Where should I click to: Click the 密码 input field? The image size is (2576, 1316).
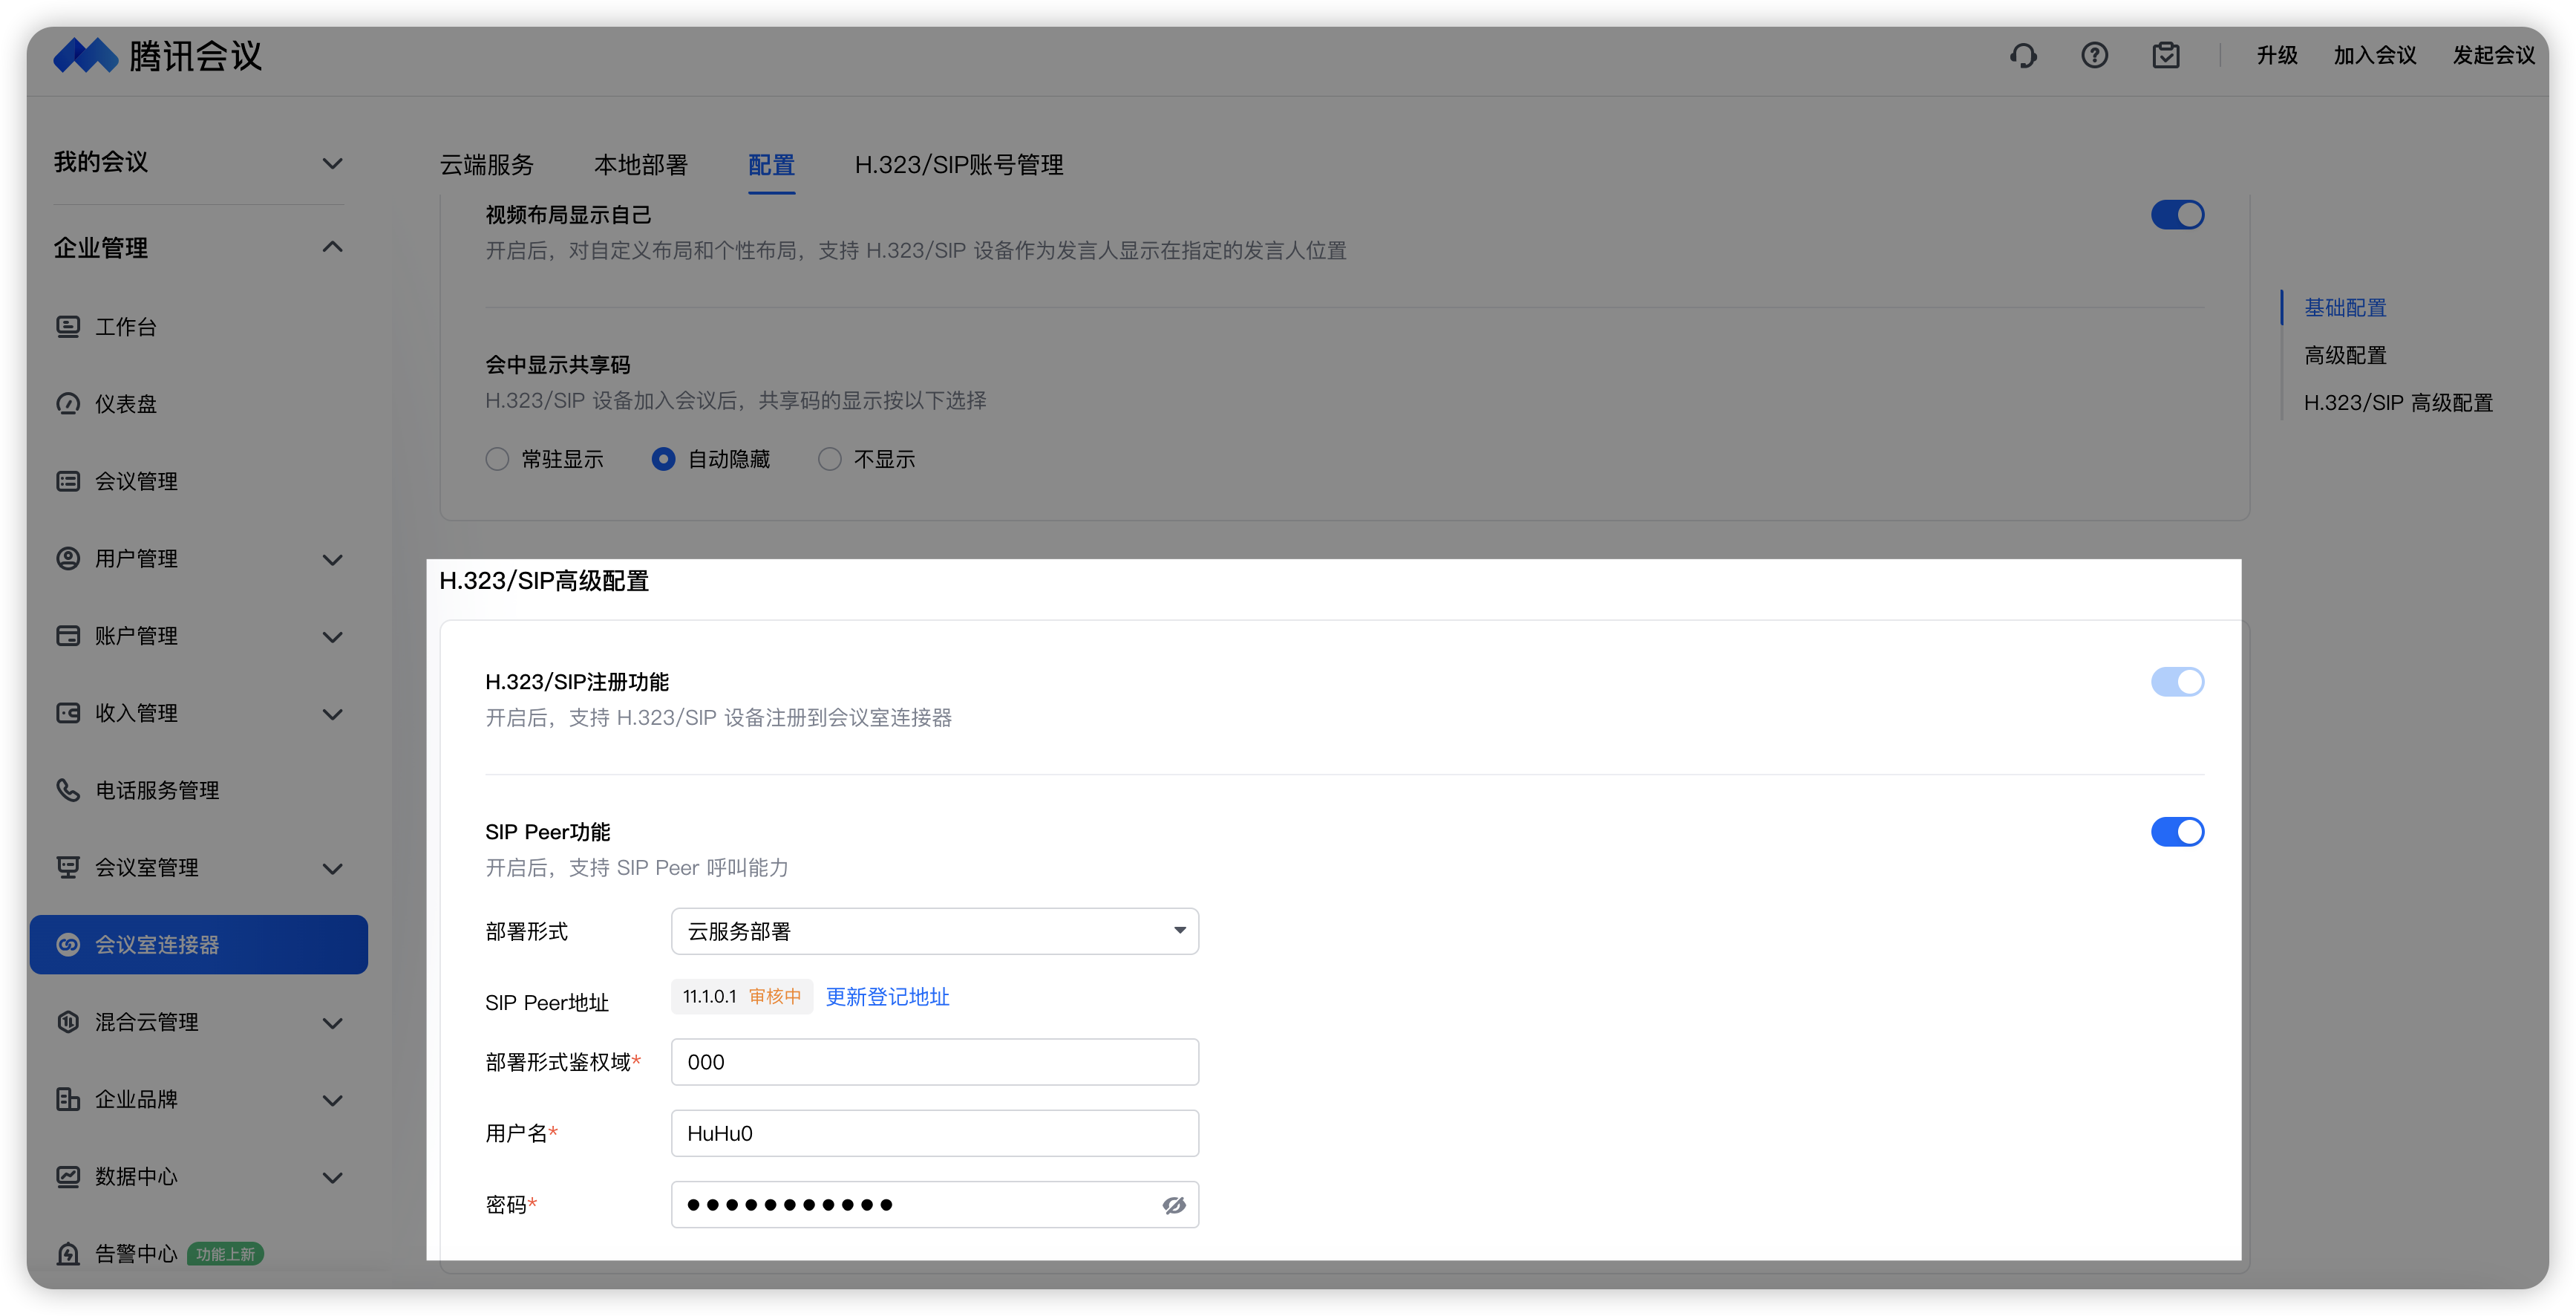pyautogui.click(x=935, y=1205)
